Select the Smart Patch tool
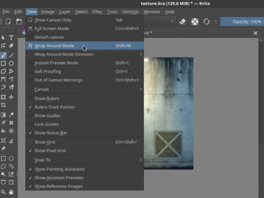The image size is (264, 198). (11, 123)
